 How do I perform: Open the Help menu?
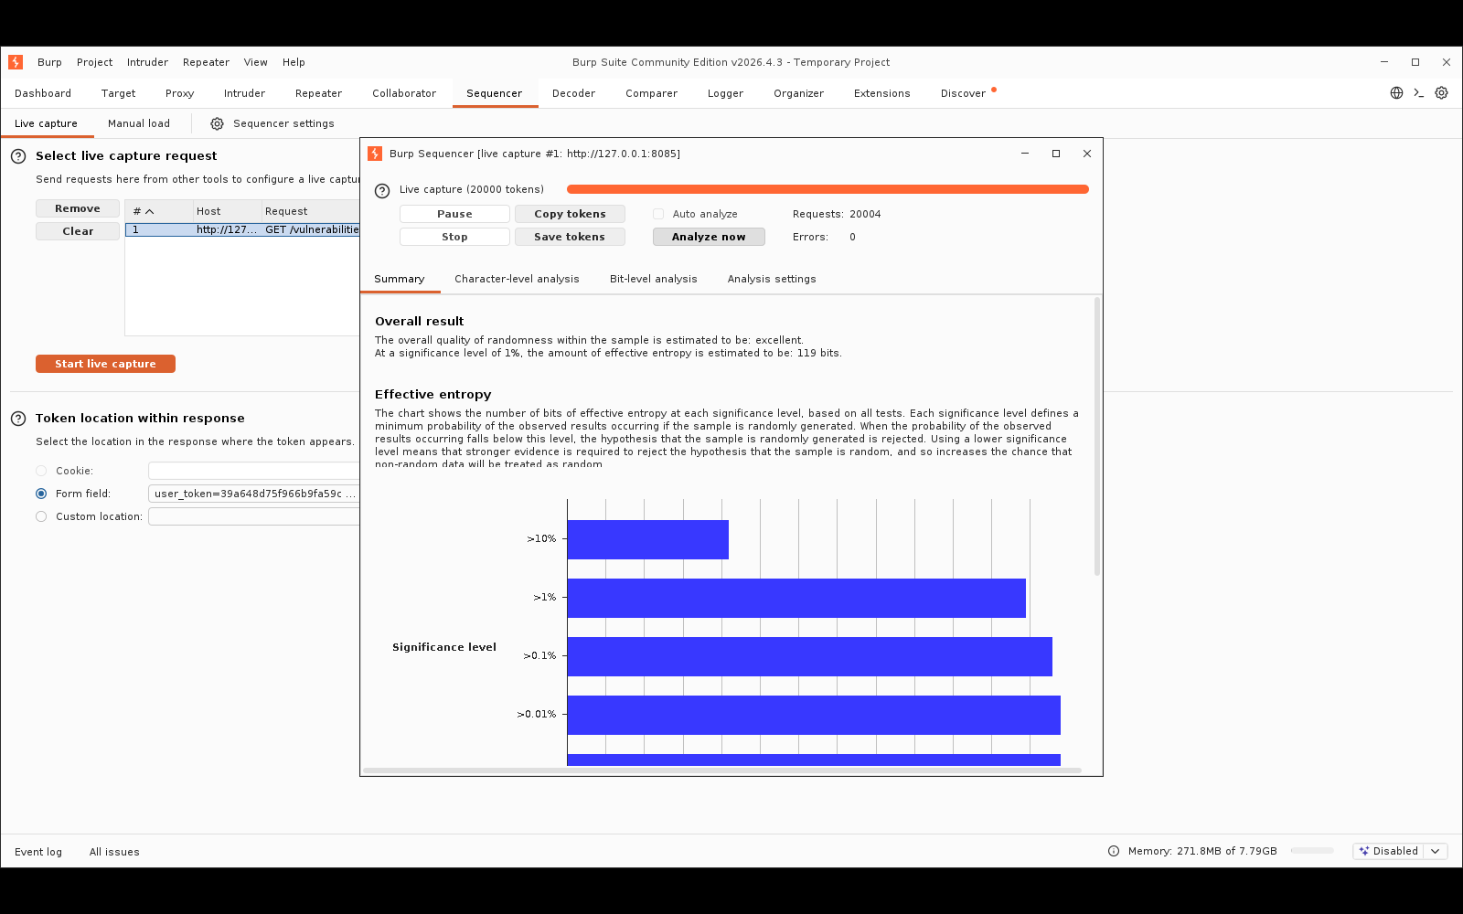coord(294,62)
